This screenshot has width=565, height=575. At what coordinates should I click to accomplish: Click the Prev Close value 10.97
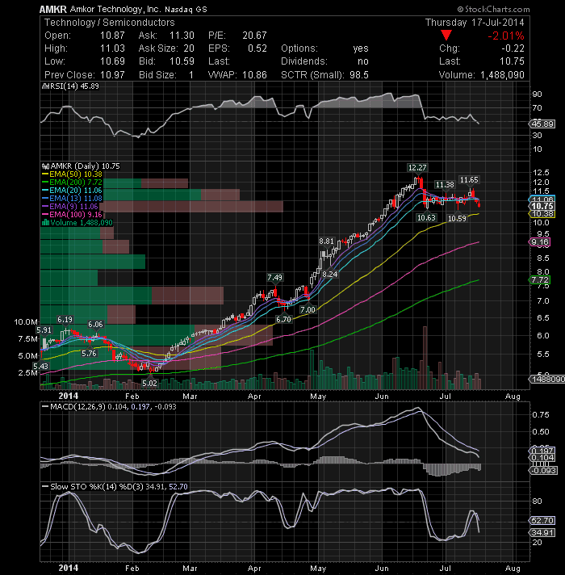click(x=112, y=75)
